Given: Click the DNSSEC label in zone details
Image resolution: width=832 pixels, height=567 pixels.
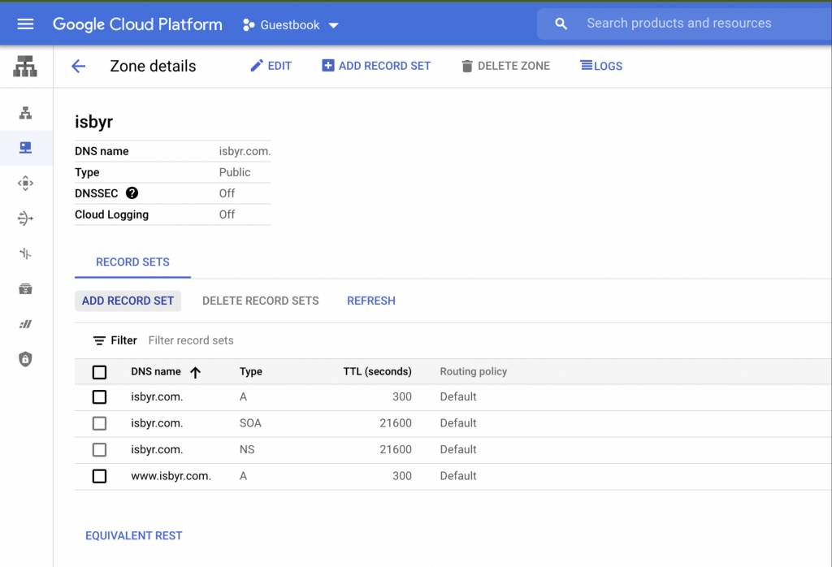Looking at the screenshot, I should pos(96,193).
